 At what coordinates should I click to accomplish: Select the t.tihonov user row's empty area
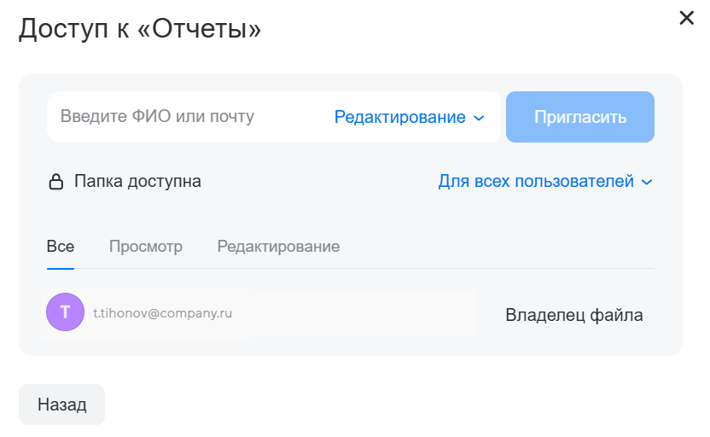[358, 314]
